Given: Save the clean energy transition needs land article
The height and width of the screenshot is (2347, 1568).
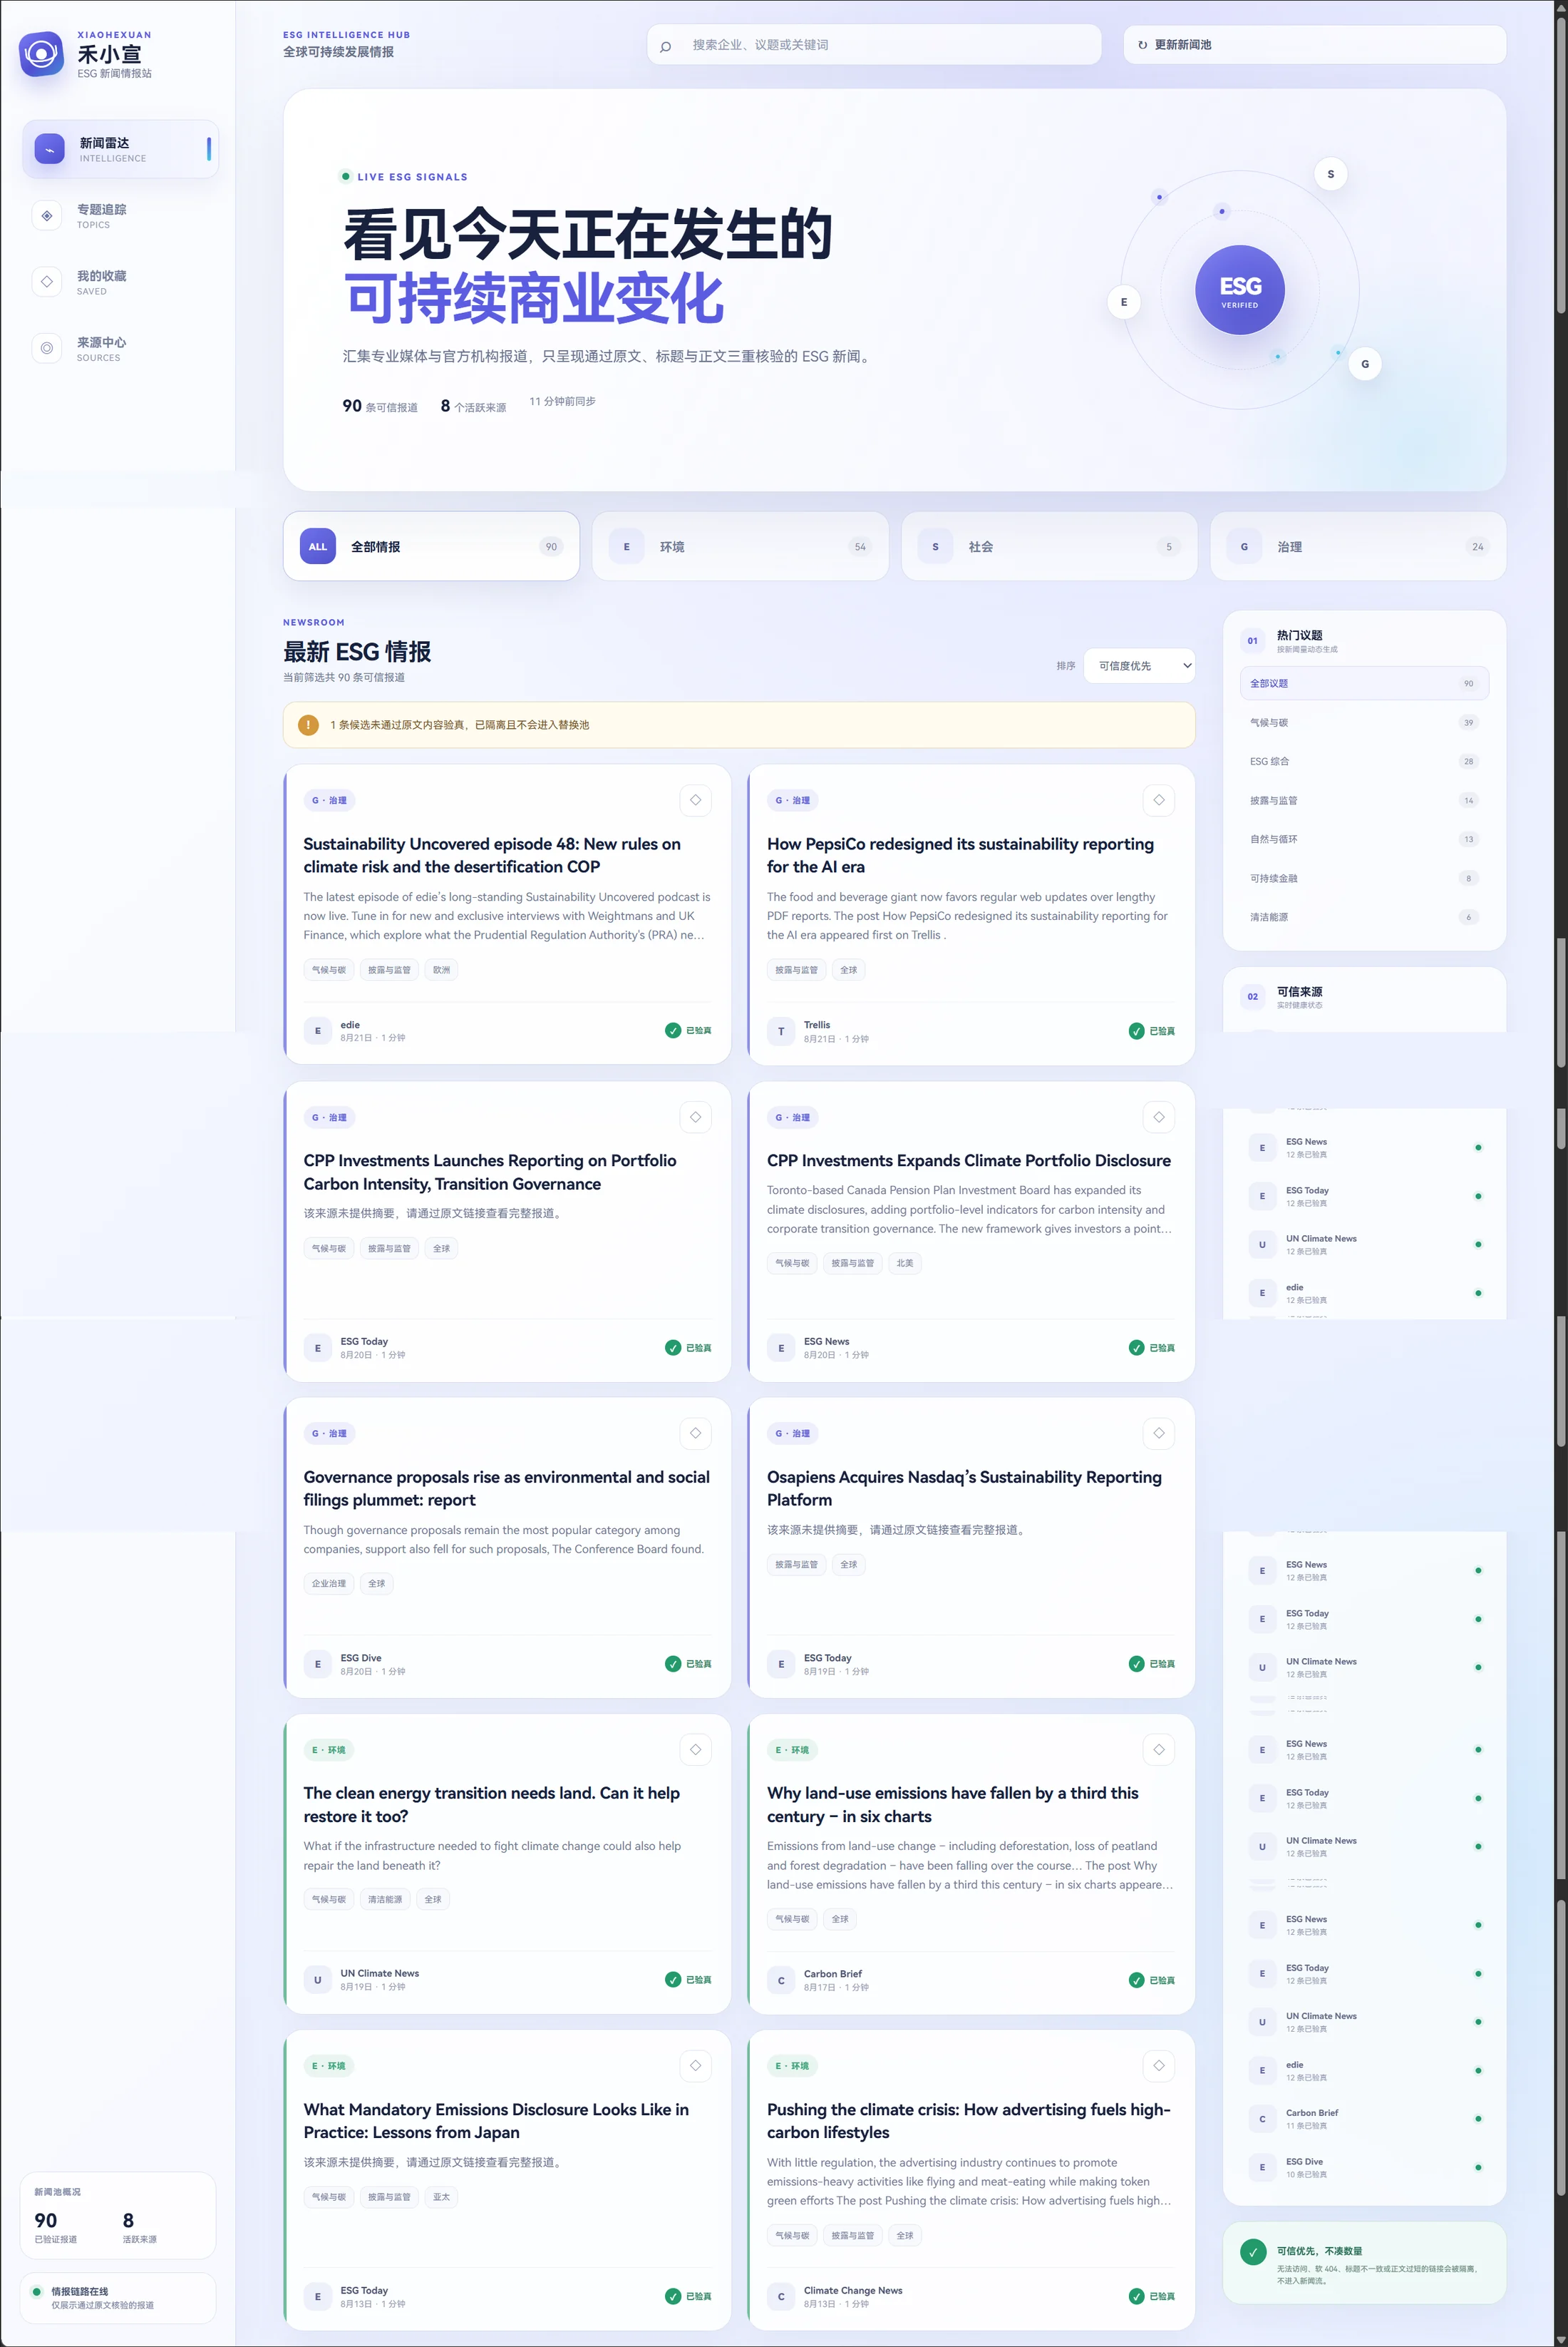Looking at the screenshot, I should [695, 1750].
